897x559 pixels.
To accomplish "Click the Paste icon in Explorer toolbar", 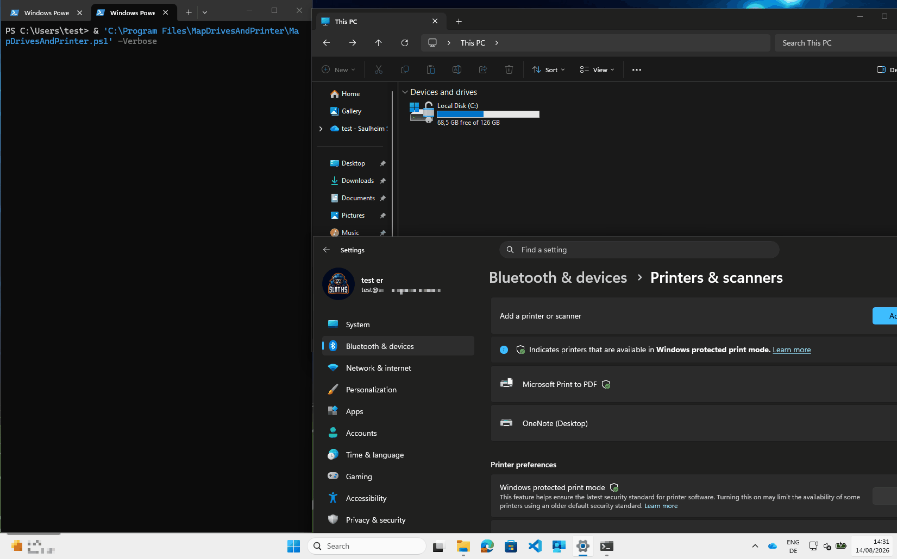I will pos(431,69).
